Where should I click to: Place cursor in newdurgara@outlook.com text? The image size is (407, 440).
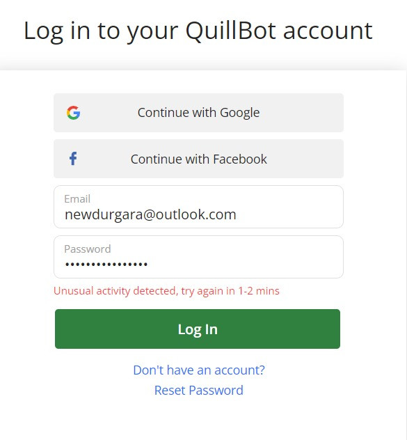150,215
